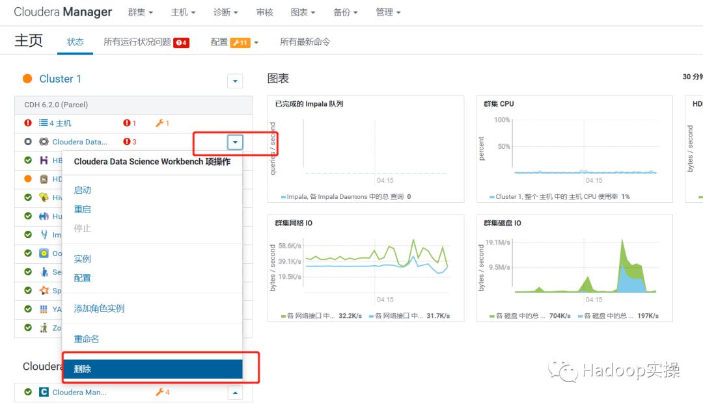Screen dimensions: 703x403
Task: Switch to the 状态 tab
Action: pyautogui.click(x=76, y=42)
